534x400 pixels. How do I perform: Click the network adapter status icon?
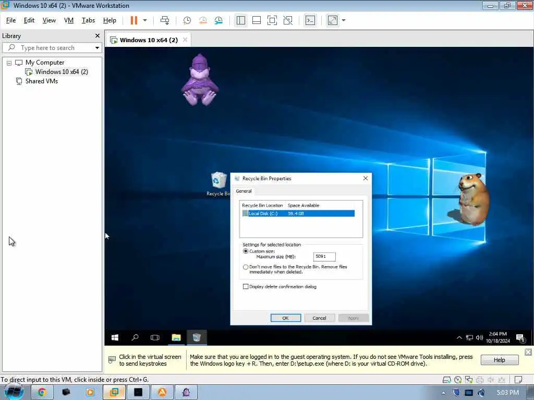469,380
